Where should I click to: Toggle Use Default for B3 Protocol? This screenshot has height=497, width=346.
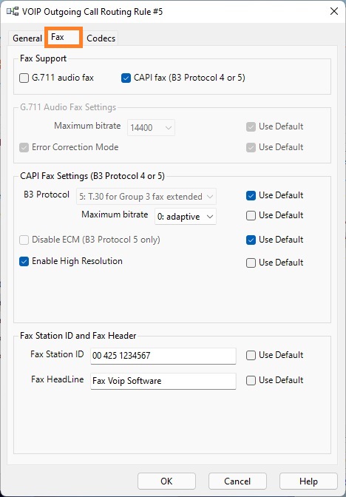point(251,195)
